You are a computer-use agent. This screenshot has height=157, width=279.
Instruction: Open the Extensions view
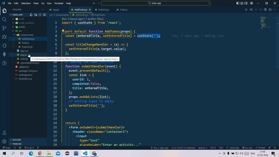4,45
